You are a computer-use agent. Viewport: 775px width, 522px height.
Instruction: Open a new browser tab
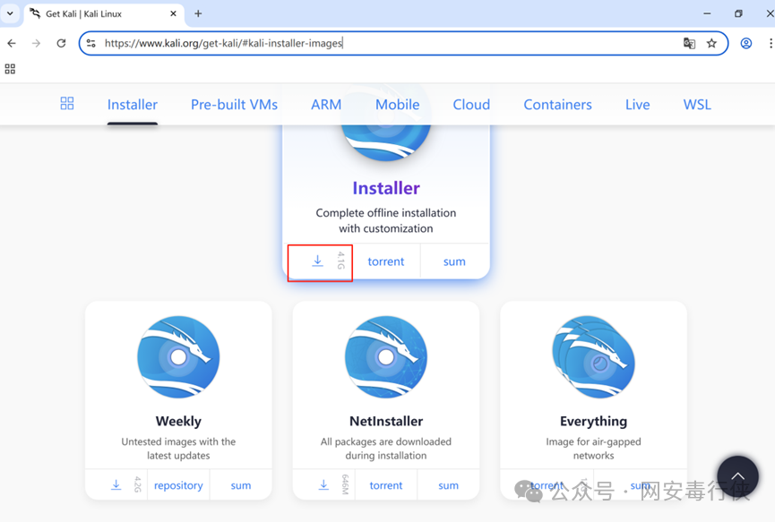click(x=198, y=13)
